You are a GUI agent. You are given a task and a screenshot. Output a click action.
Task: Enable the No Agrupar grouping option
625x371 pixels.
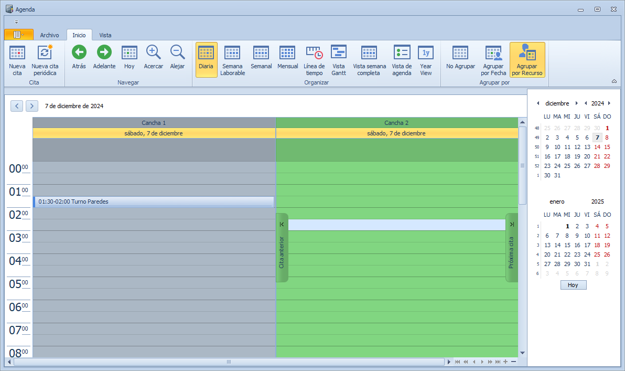(460, 53)
